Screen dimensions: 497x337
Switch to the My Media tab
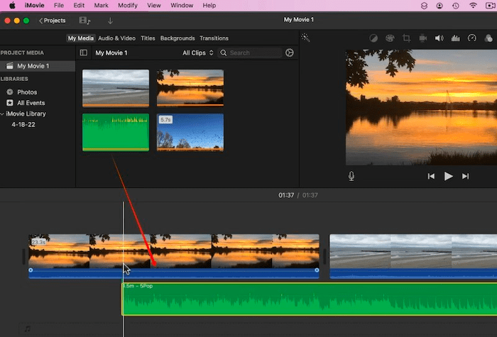80,38
